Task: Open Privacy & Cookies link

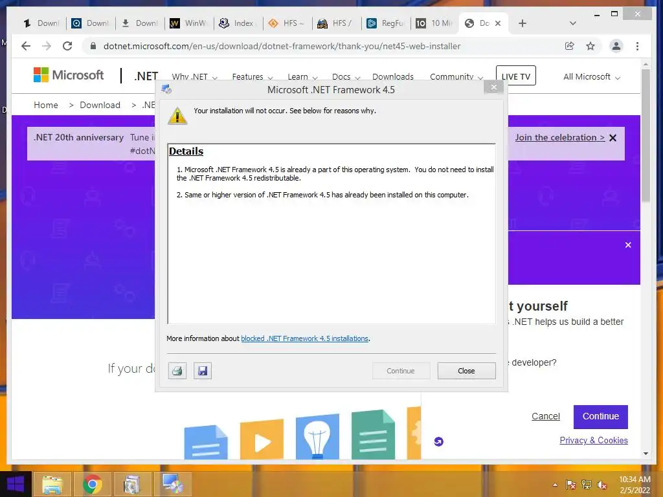Action: (594, 440)
